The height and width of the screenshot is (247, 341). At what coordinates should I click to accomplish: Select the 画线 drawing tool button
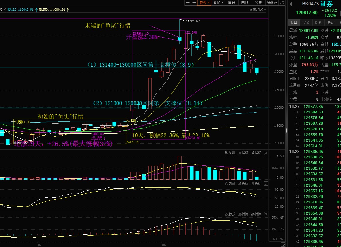pos(245,3)
